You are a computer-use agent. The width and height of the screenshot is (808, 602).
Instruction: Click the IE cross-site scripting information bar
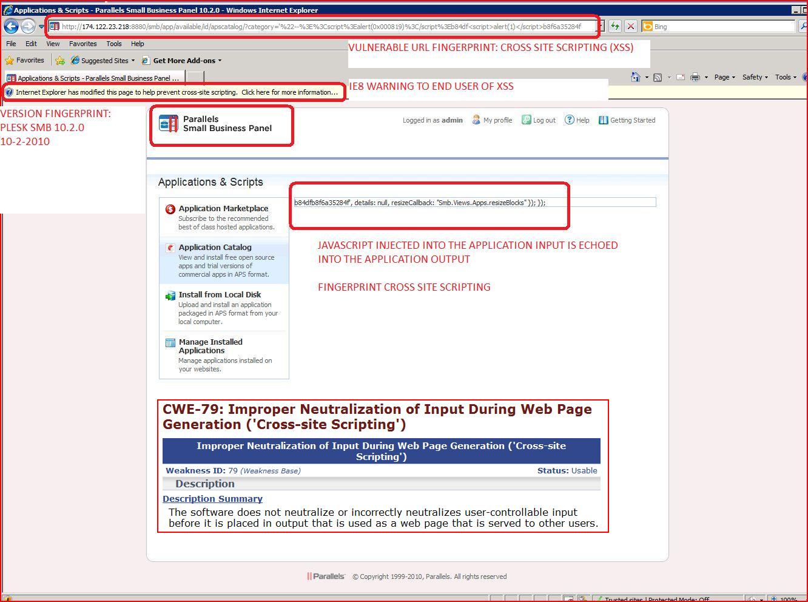(174, 92)
